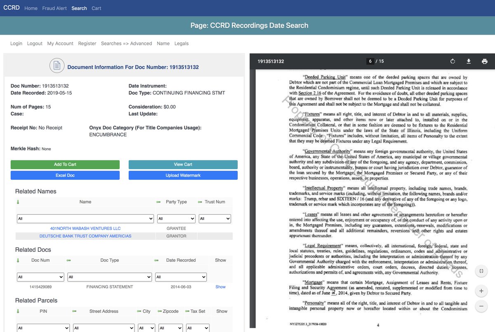The height and width of the screenshot is (332, 495).
Task: Zoom out of the PDF viewer
Action: (481, 306)
